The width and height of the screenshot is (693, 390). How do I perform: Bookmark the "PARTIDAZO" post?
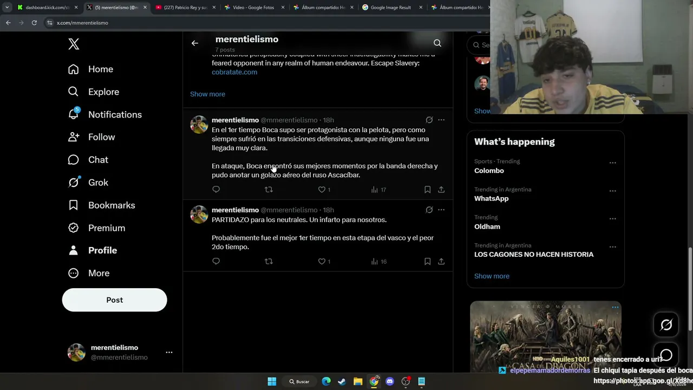click(427, 262)
